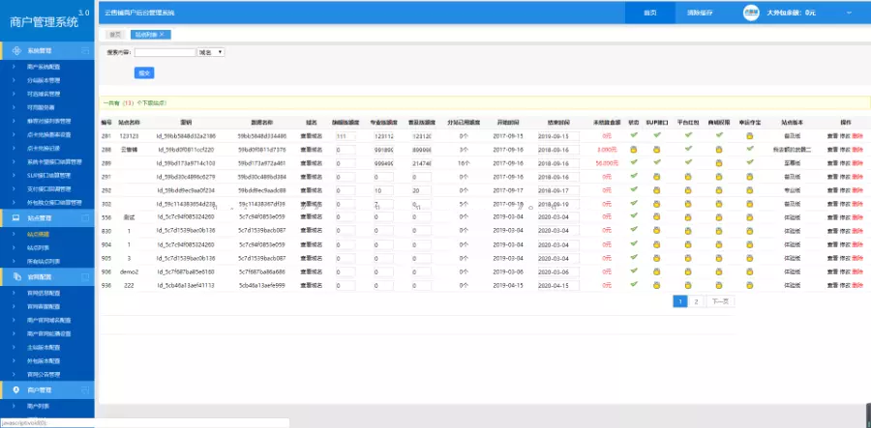Click the 幸运夺宝 green checkmark for row 288
The height and width of the screenshot is (428, 871).
[750, 148]
